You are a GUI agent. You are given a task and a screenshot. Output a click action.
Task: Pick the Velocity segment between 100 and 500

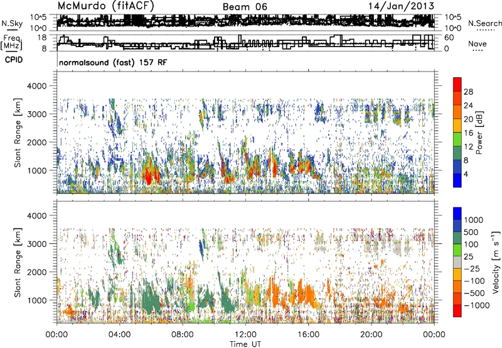point(457,238)
